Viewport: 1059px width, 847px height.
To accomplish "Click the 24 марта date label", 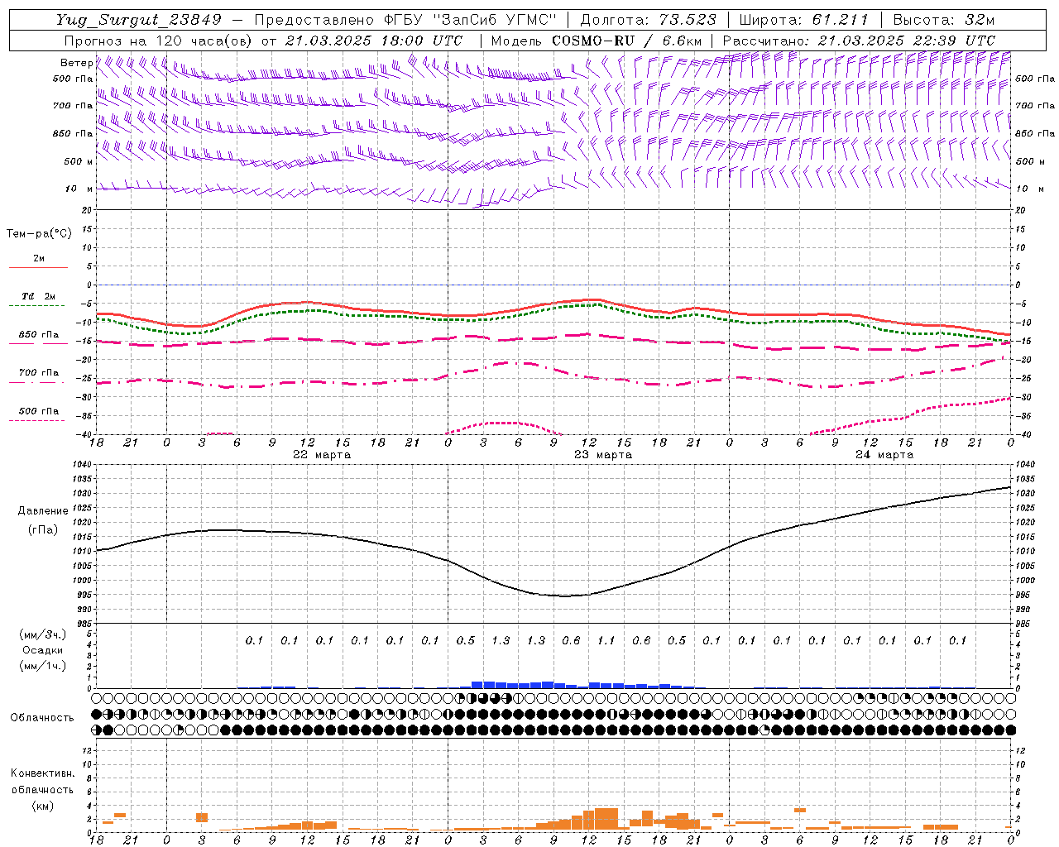I will (884, 455).
